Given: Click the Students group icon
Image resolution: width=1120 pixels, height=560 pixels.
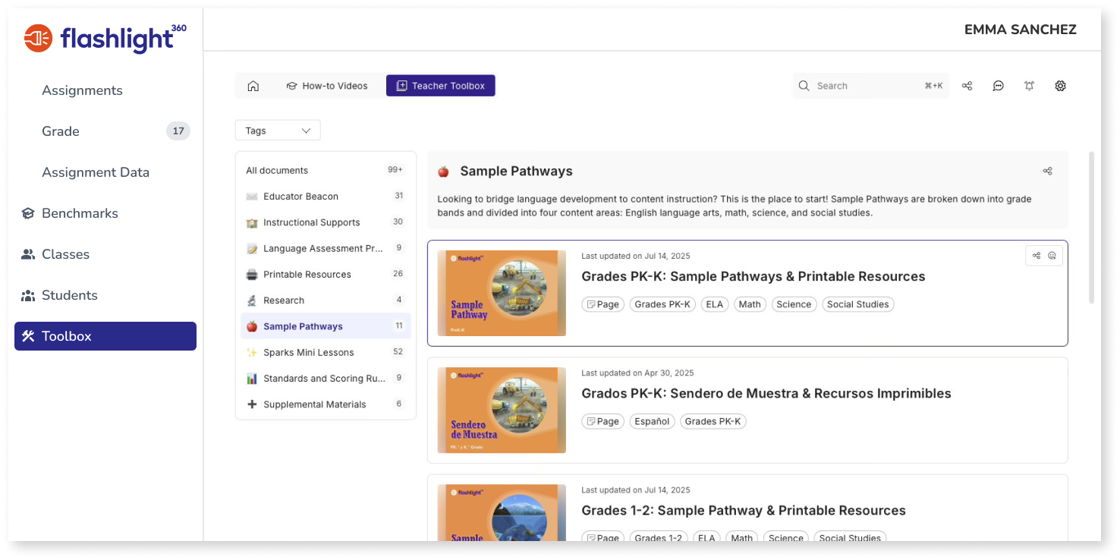Looking at the screenshot, I should [28, 295].
